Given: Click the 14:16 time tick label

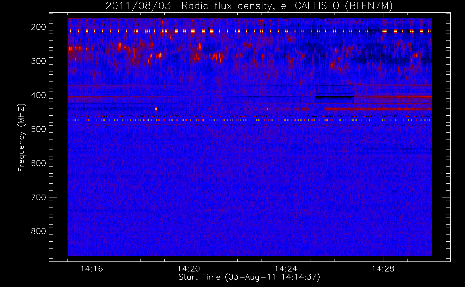Looking at the screenshot, I should click(x=92, y=269).
